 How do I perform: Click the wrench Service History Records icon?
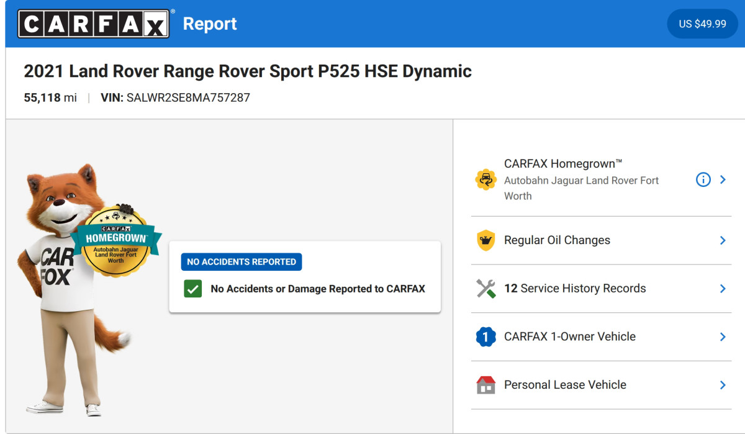pos(485,288)
